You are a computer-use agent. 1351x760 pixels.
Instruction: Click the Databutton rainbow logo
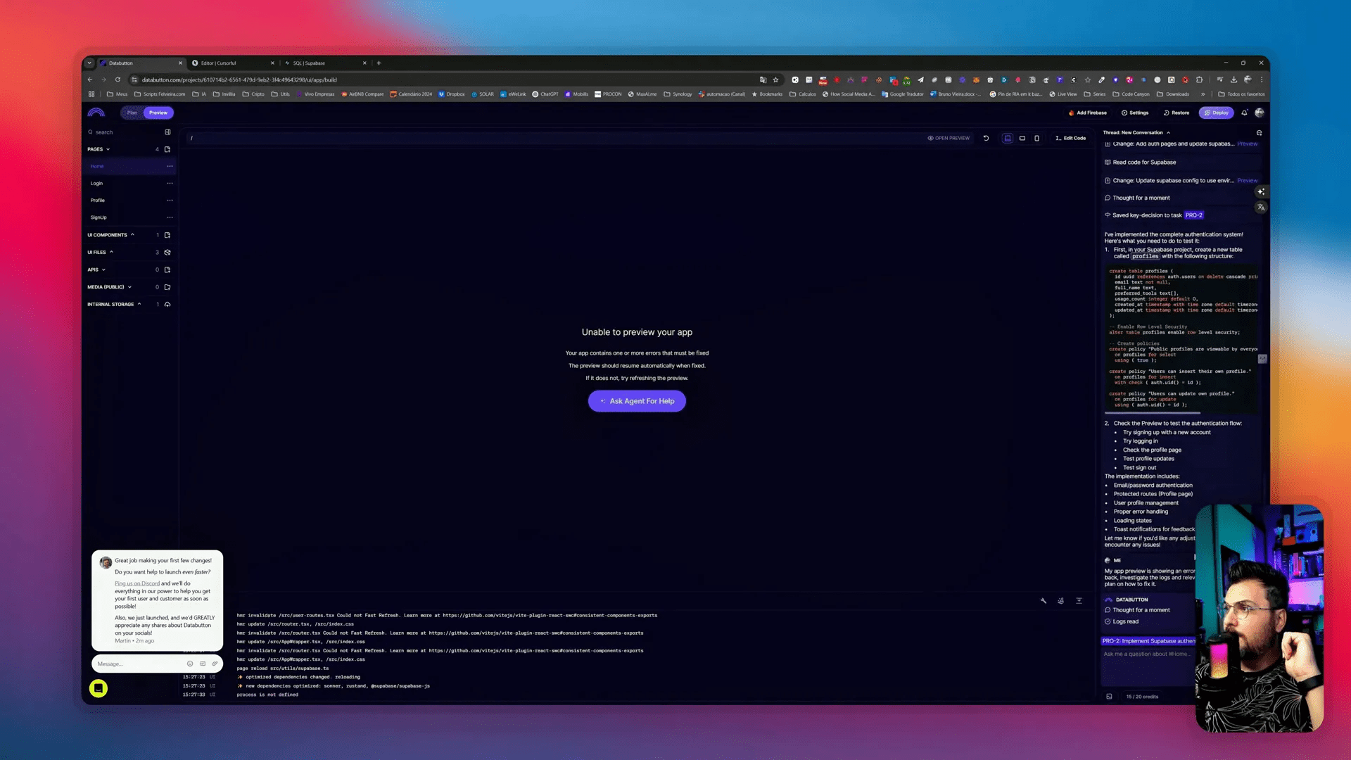pos(96,113)
